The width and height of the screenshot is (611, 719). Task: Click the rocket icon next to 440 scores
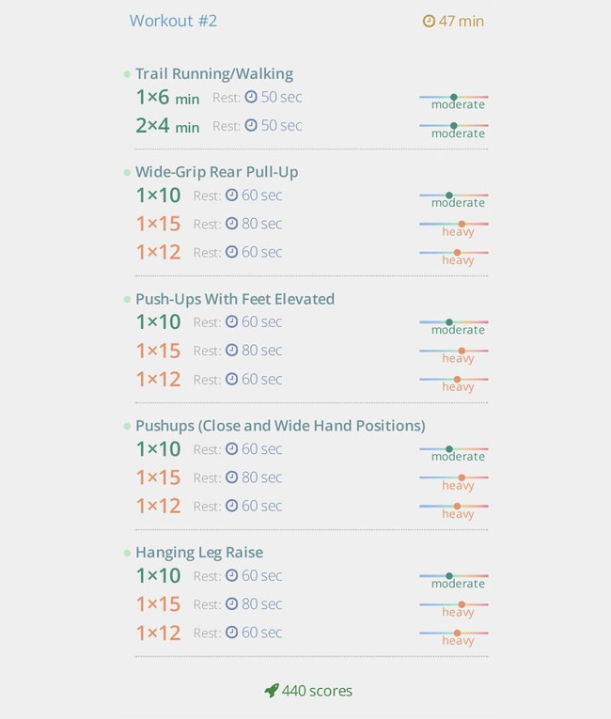point(272,691)
